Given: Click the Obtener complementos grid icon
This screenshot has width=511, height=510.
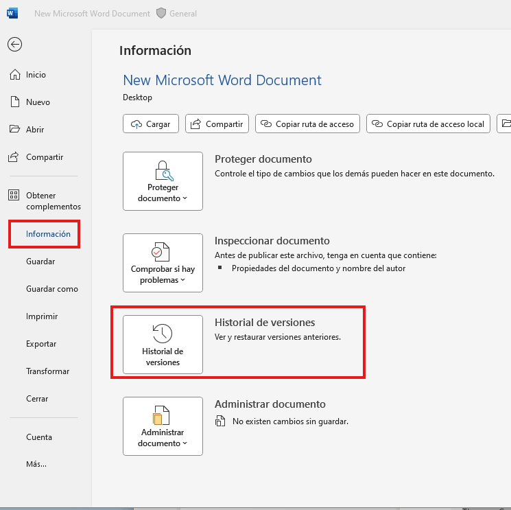Looking at the screenshot, I should pos(14,196).
